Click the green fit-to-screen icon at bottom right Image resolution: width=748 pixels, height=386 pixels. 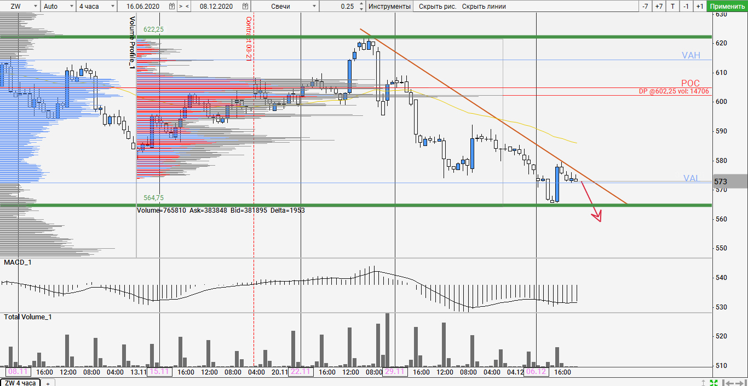pos(714,383)
